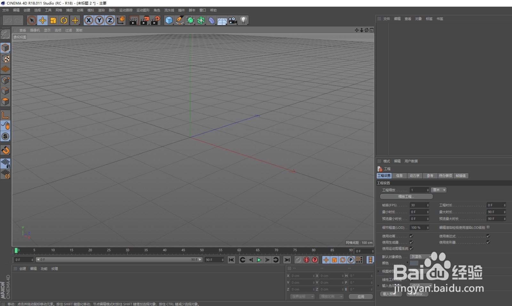Jump to the end of the timeline
Image resolution: width=512 pixels, height=306 pixels.
tap(287, 260)
